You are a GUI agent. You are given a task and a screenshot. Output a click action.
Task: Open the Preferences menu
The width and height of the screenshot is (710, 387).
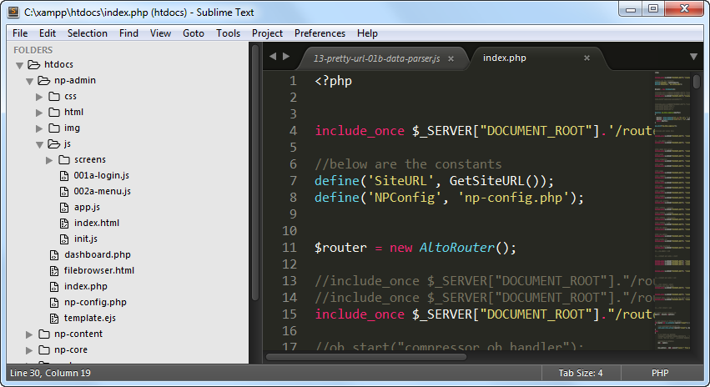(320, 33)
